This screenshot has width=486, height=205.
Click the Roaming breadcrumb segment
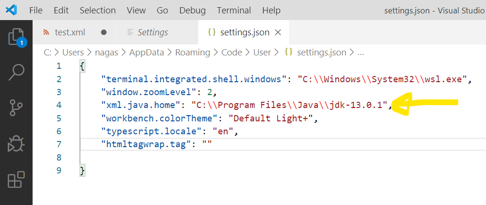click(x=192, y=53)
